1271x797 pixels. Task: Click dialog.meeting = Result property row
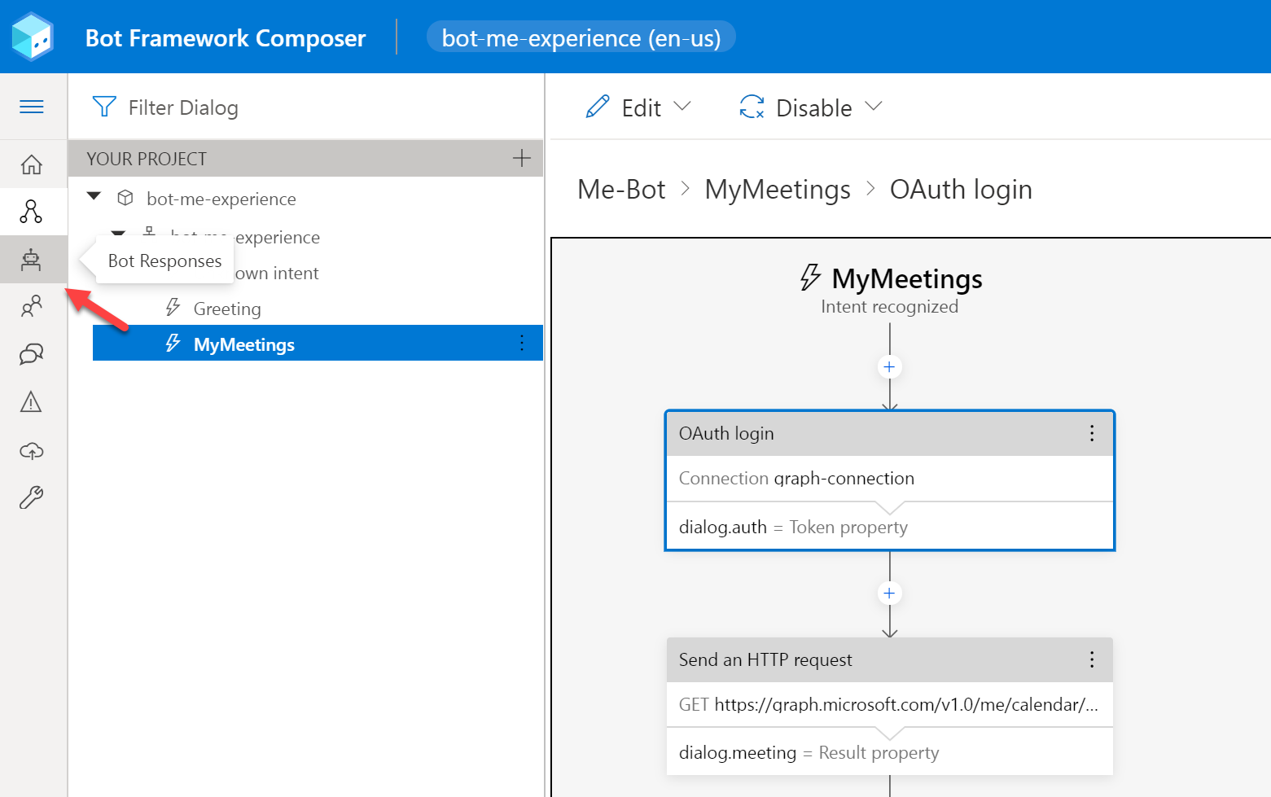tap(889, 752)
